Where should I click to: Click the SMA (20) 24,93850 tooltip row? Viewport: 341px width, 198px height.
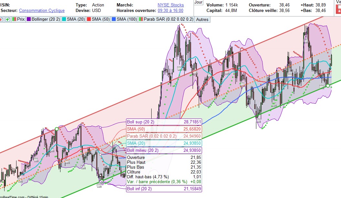point(164,143)
